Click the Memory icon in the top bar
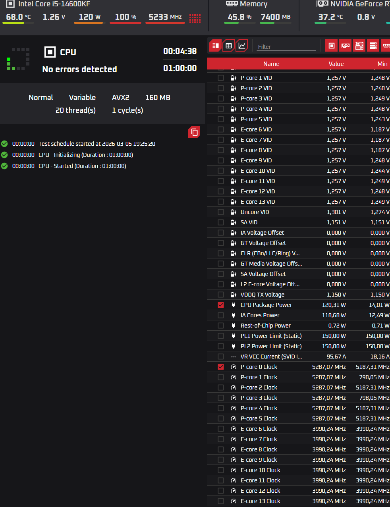Viewport: 390px width, 507px height. (232, 4)
